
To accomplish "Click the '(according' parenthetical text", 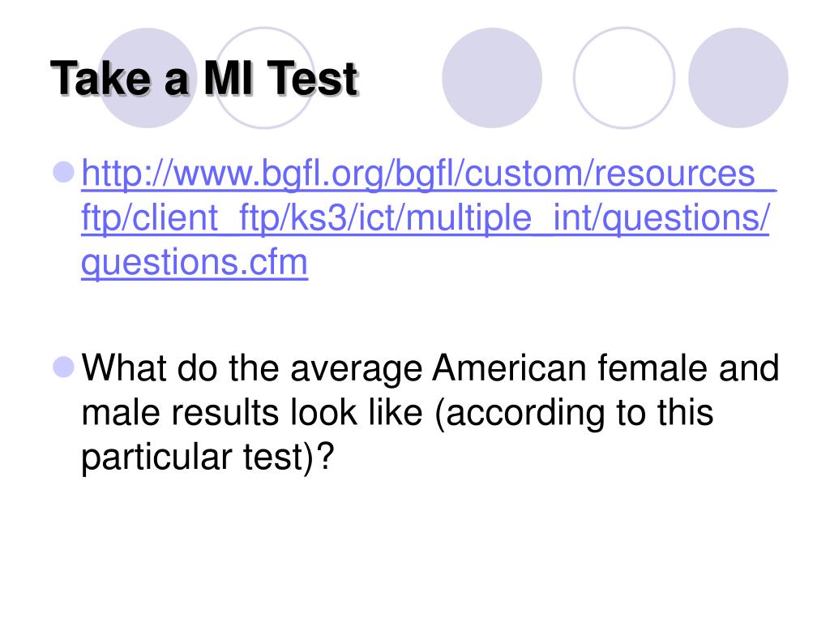I will (x=519, y=414).
